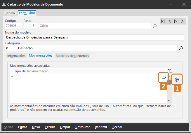Image resolution: width=191 pixels, height=133 pixels.
Task: Click magnifier in Tipo da Movimentação row
Action: tap(164, 78)
